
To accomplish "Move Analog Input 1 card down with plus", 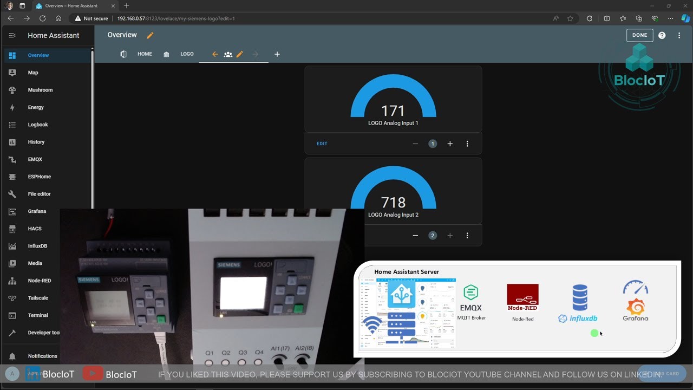I will pos(450,144).
